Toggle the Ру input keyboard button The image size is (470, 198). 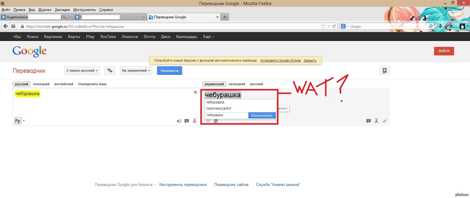tap(18, 121)
